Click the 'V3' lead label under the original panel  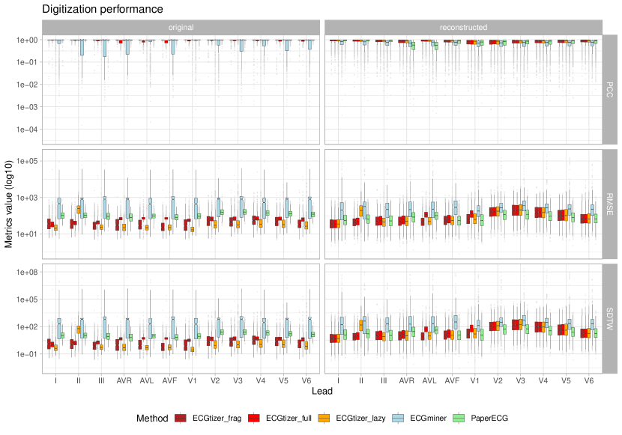tap(238, 381)
